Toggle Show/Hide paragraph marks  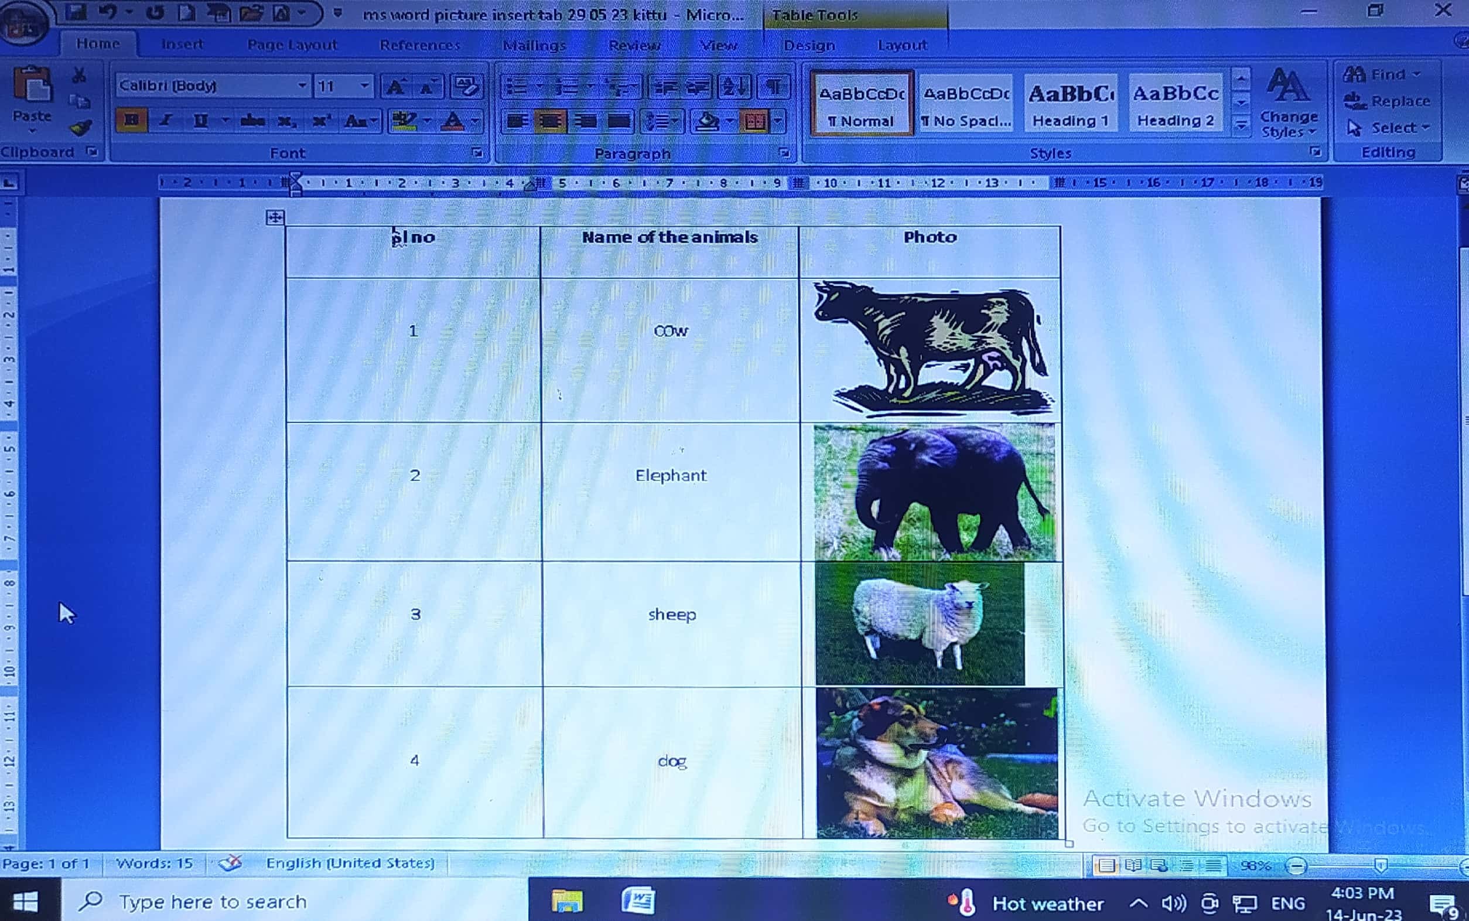(x=774, y=87)
